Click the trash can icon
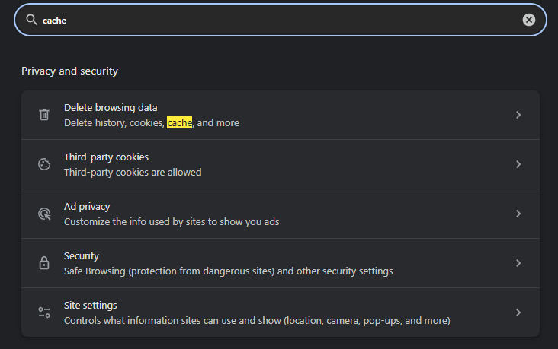Image resolution: width=558 pixels, height=349 pixels. pos(44,115)
